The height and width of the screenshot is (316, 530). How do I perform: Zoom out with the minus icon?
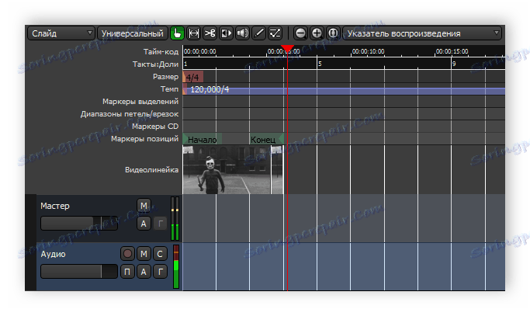point(301,33)
